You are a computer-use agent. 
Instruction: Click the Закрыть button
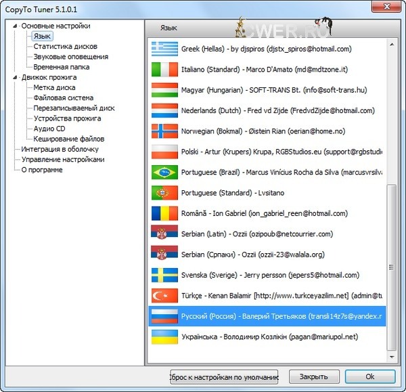[x=314, y=376]
